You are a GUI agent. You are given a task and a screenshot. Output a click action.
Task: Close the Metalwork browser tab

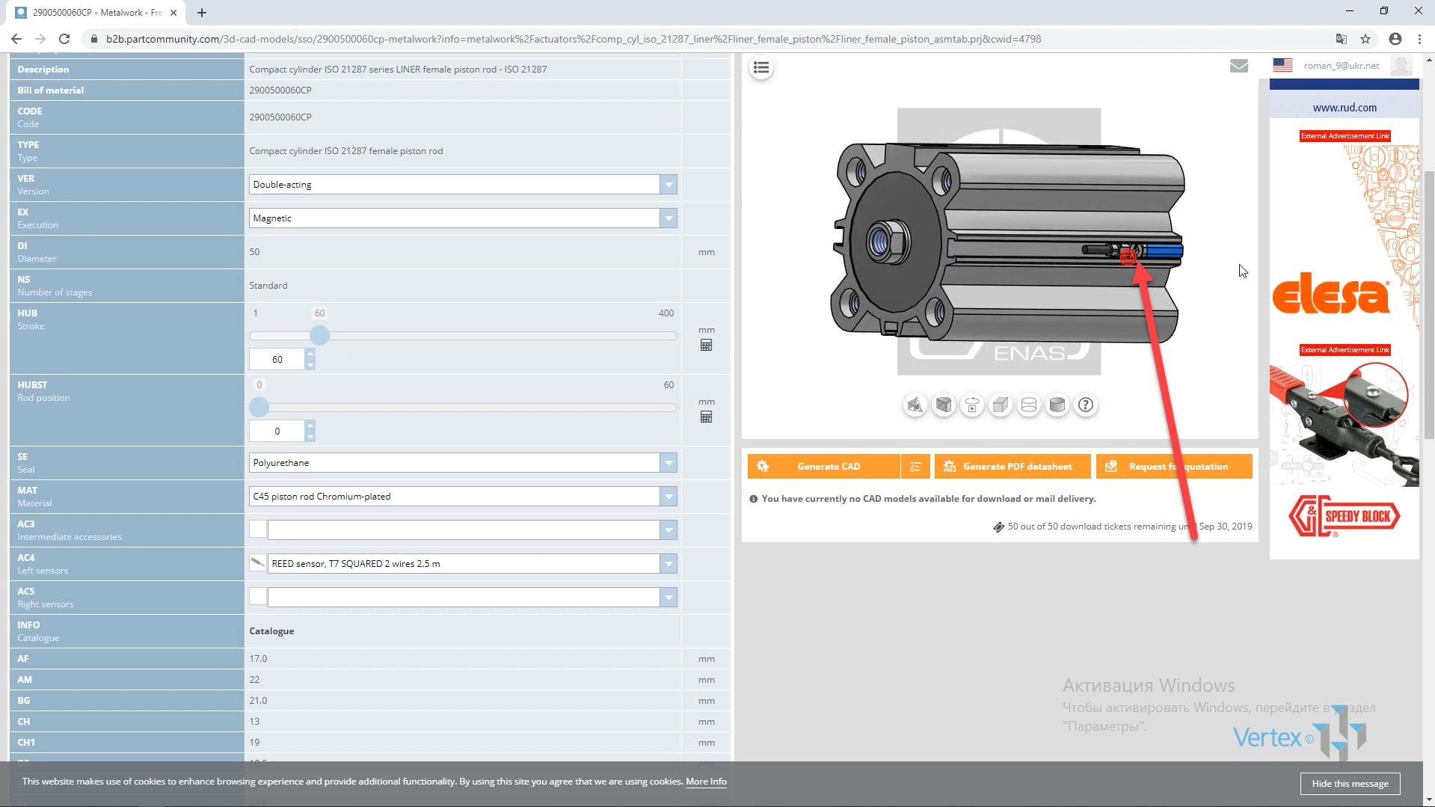click(173, 13)
